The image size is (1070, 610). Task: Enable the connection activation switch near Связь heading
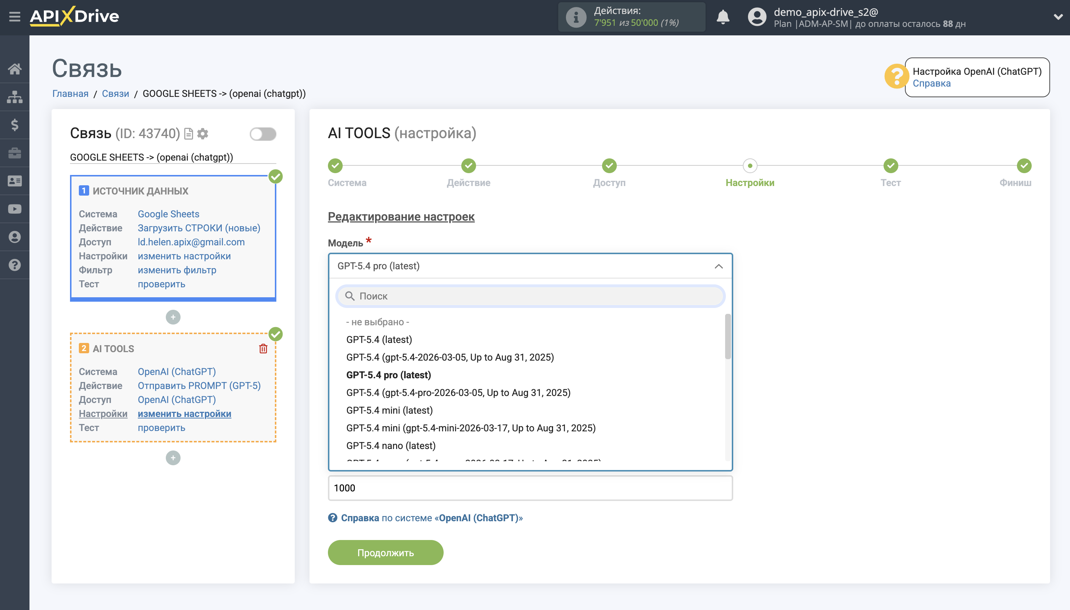pyautogui.click(x=263, y=133)
